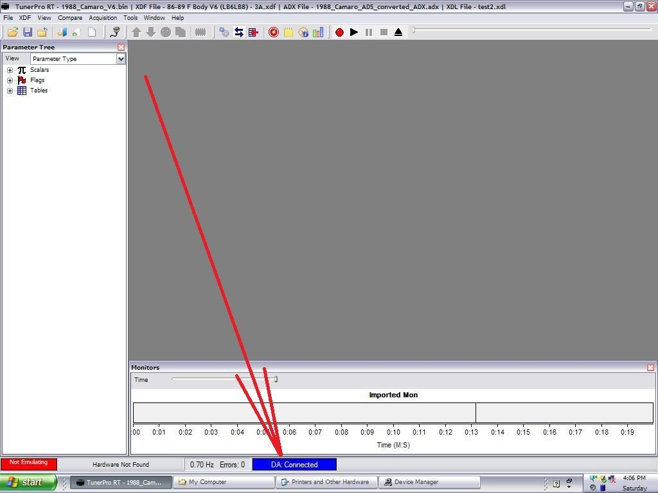
Task: Switch to Device Manager in taskbar
Action: pos(429,482)
